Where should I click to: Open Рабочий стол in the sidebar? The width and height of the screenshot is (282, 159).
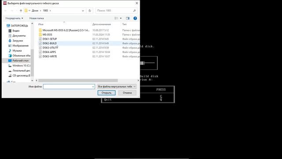pos(19,61)
